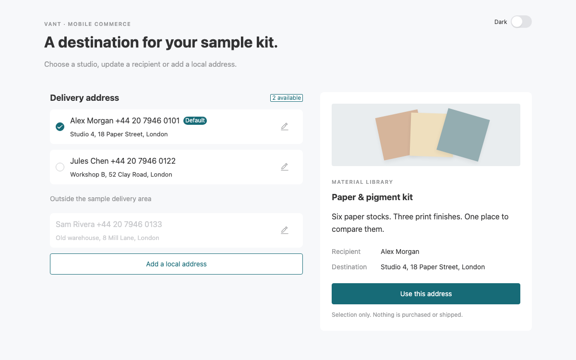The height and width of the screenshot is (360, 576).
Task: Click the Selection only disclaimer note
Action: pyautogui.click(x=397, y=315)
